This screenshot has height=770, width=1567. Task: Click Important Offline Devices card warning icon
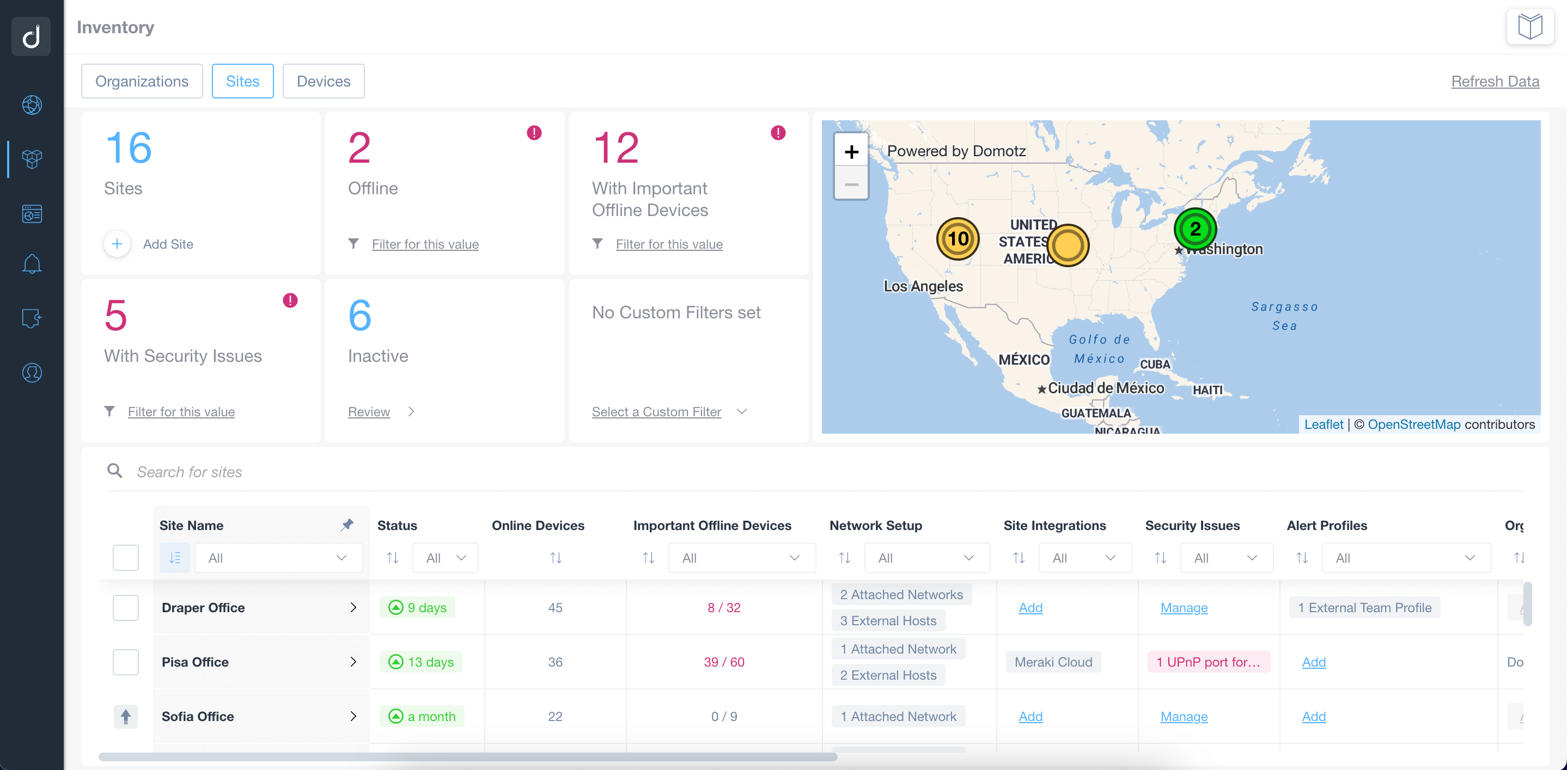(778, 132)
